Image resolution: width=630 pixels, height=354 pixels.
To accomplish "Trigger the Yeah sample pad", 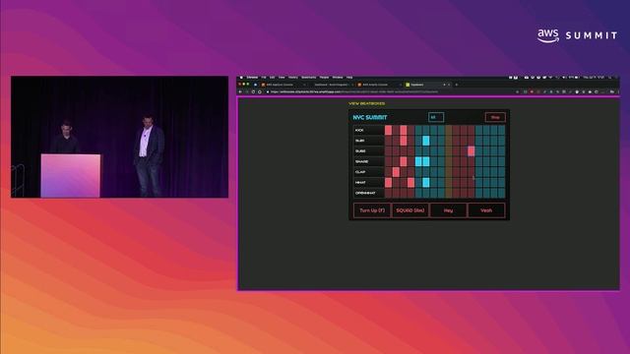I will 486,210.
